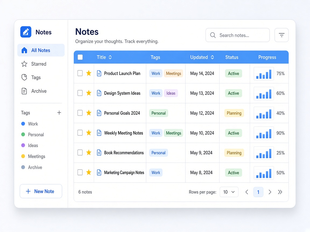Tick the select-all checkbox in table header
310x232 pixels.
[x=80, y=57]
